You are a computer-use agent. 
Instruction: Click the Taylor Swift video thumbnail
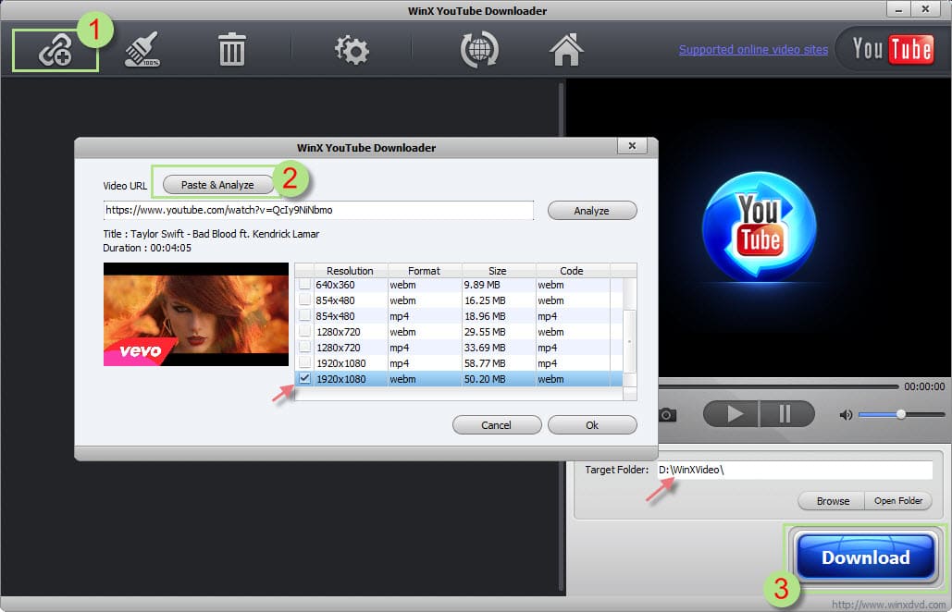point(196,314)
